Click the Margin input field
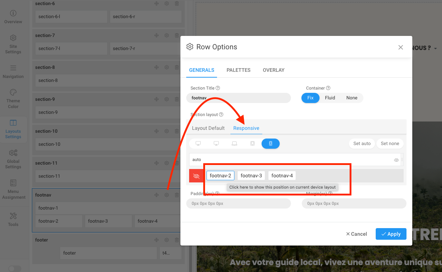 pos(354,203)
